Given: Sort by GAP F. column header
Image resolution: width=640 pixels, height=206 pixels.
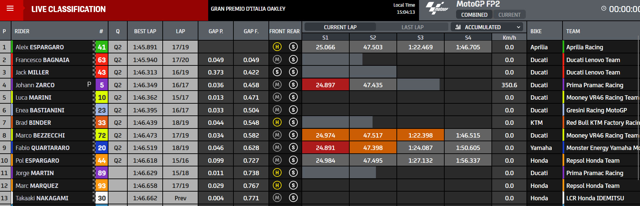Looking at the screenshot, I should click(251, 31).
